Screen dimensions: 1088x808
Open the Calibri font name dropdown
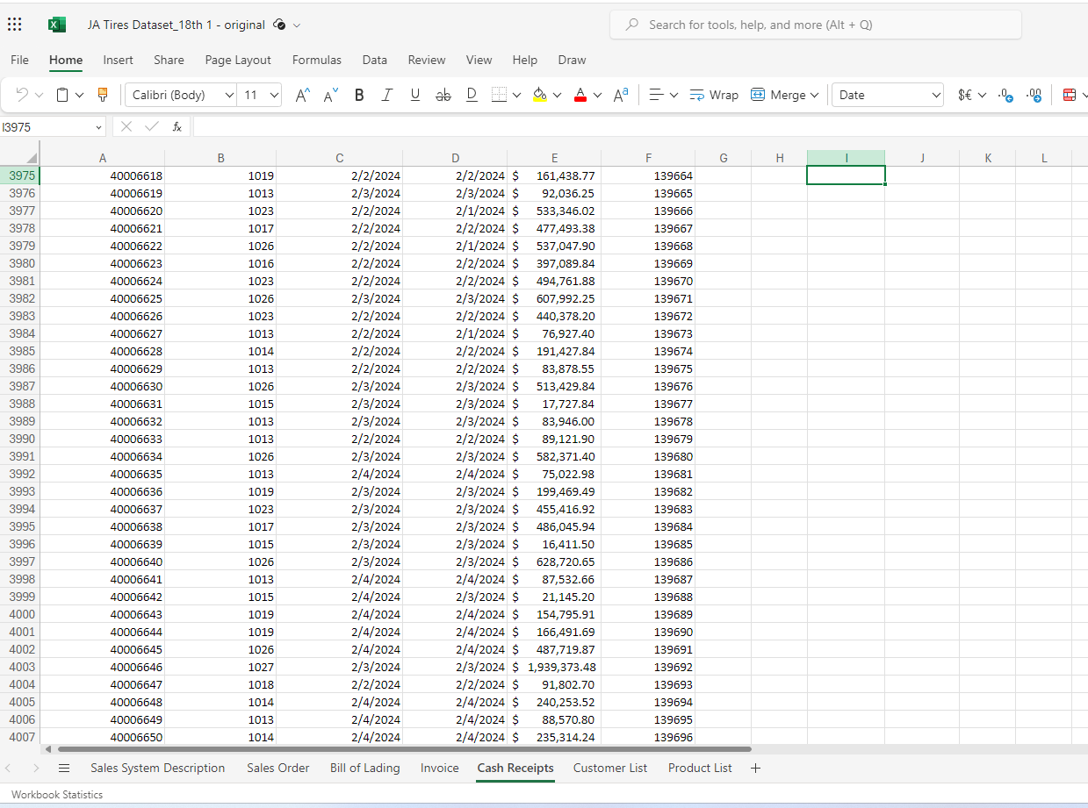[183, 95]
